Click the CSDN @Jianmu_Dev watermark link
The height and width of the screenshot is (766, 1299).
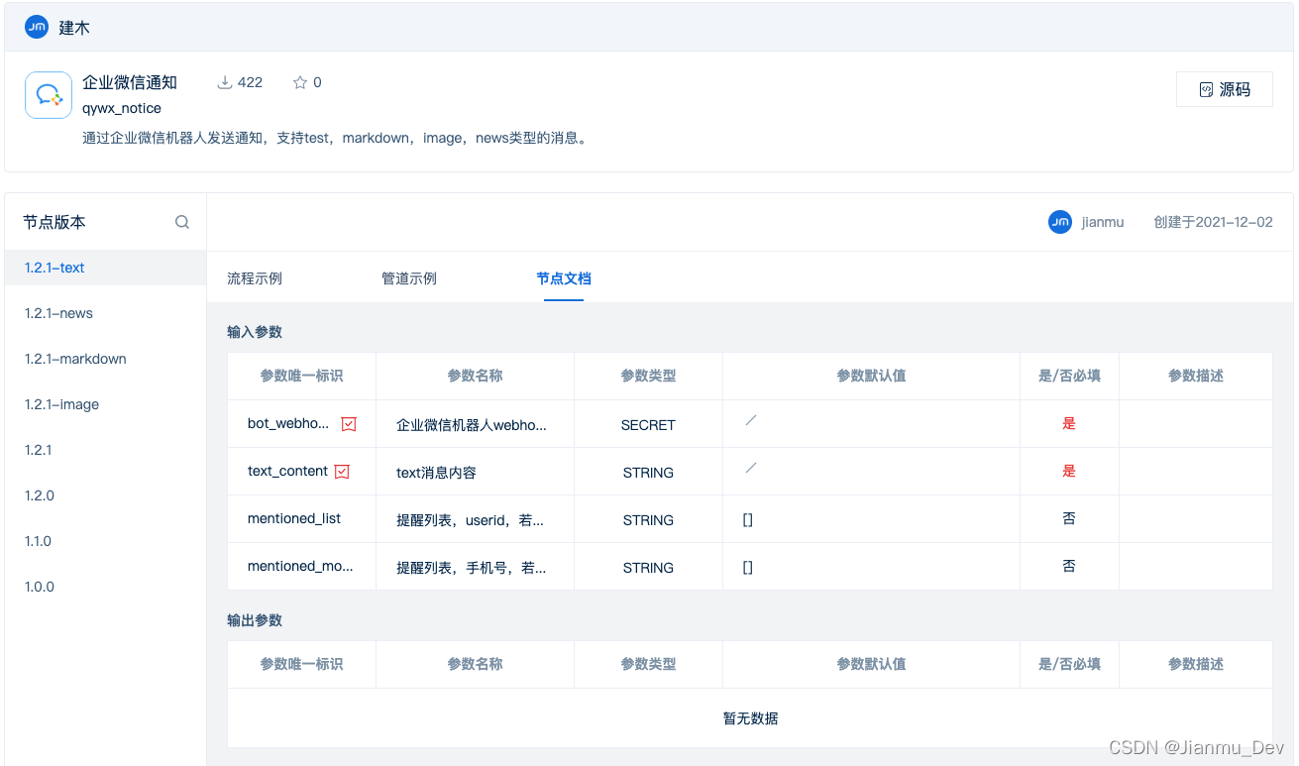click(1193, 749)
